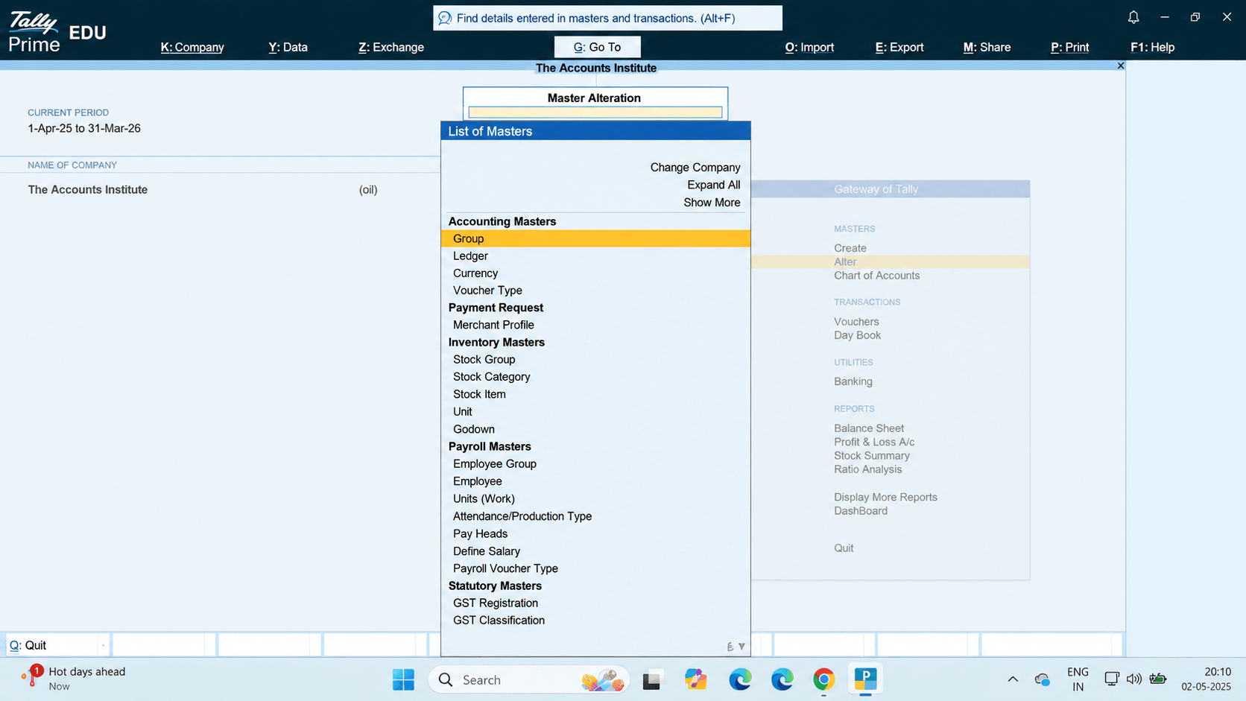This screenshot has width=1246, height=701.
Task: Open display settings tray icon
Action: 1111,679
